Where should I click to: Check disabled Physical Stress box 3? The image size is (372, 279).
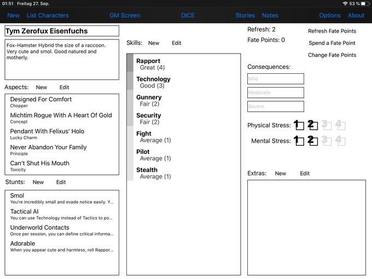(x=327, y=125)
